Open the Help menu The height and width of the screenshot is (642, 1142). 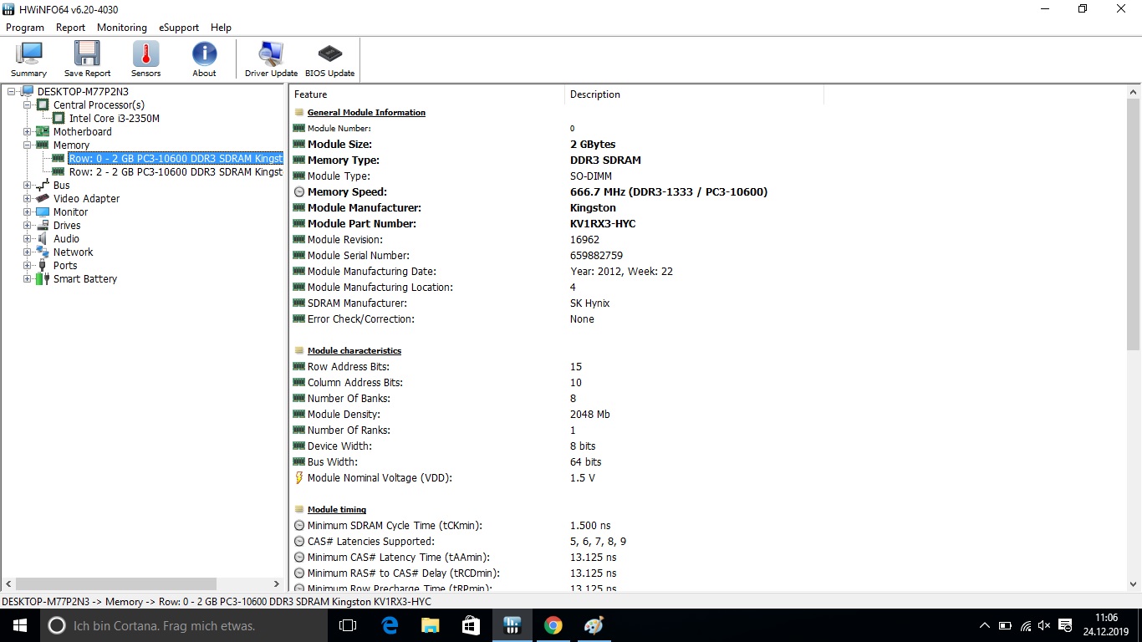(x=221, y=28)
